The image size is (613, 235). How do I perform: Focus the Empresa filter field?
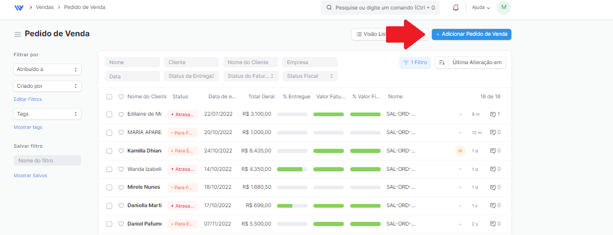[310, 62]
